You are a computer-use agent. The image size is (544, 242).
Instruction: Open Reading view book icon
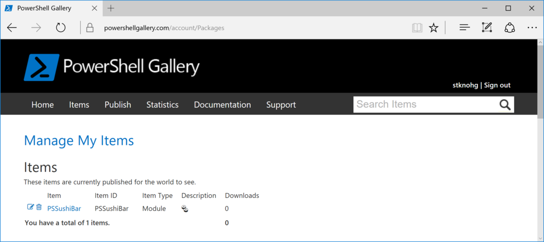[x=417, y=28]
